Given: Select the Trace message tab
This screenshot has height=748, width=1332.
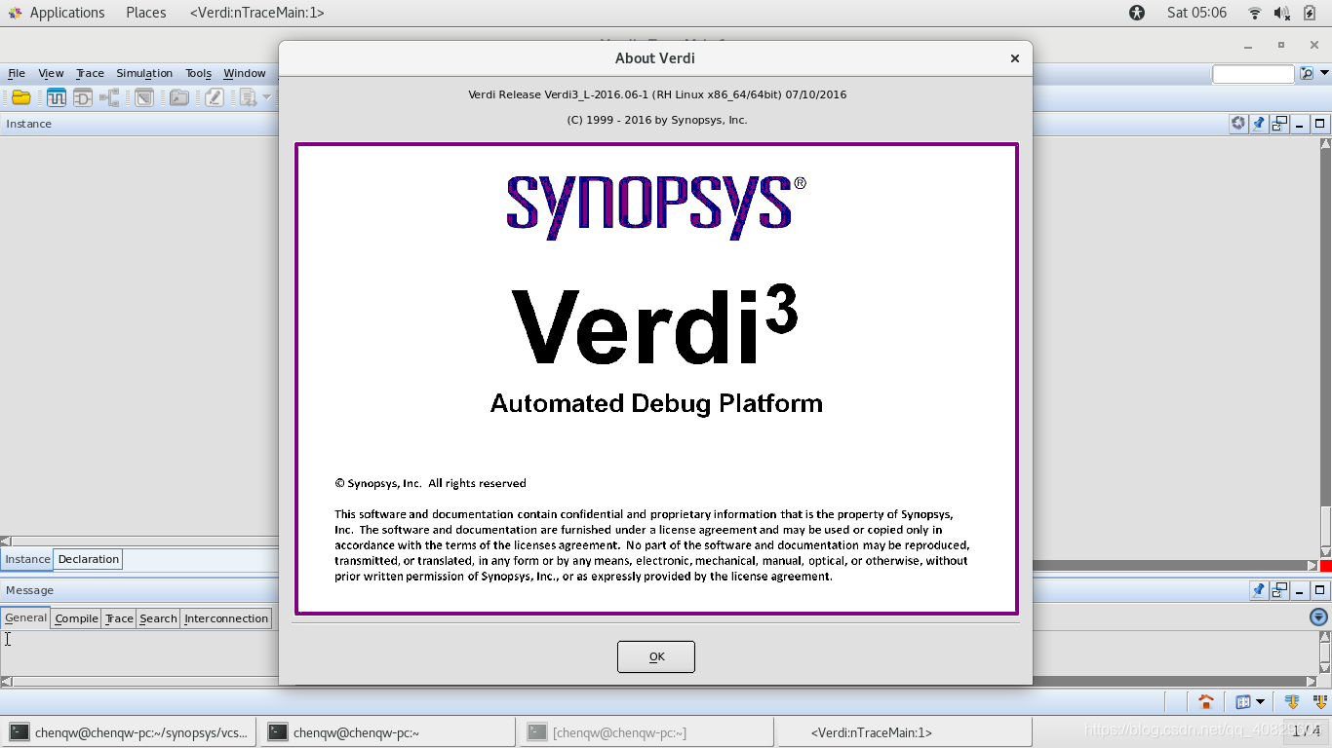Looking at the screenshot, I should pyautogui.click(x=119, y=618).
